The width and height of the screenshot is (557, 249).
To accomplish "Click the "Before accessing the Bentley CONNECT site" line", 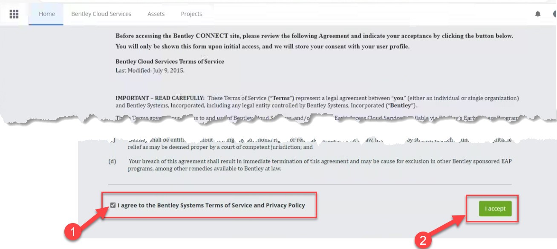I will [314, 36].
